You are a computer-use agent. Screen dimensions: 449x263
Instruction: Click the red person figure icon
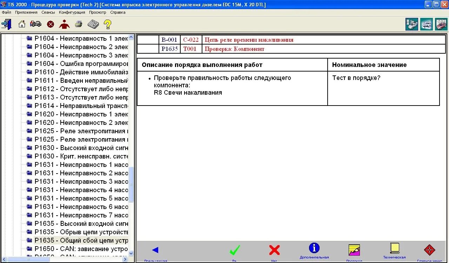pyautogui.click(x=64, y=24)
